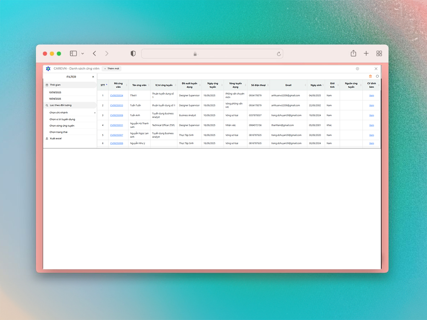The width and height of the screenshot is (427, 320).
Task: Expand the 'Chọn chi nhánh' dropdown
Action: 71,113
